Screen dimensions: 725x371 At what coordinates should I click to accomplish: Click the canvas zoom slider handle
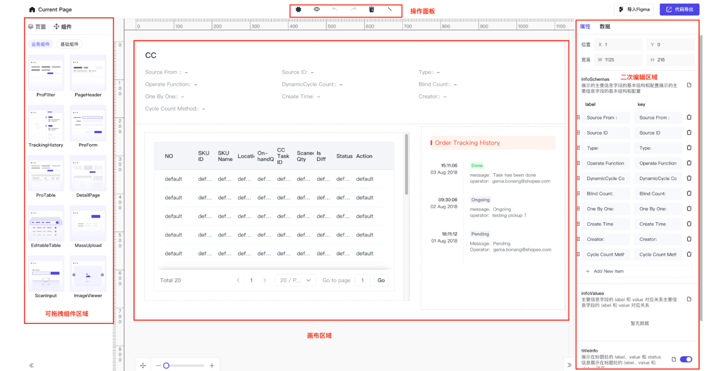pos(166,366)
